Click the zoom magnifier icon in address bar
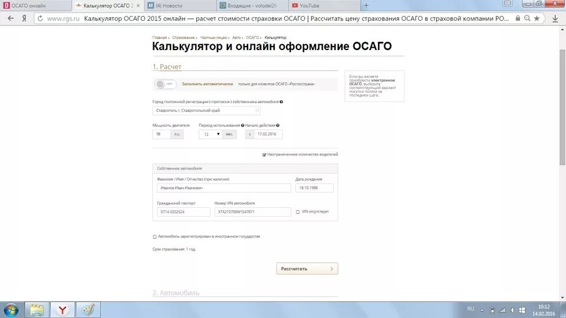 pos(527,18)
